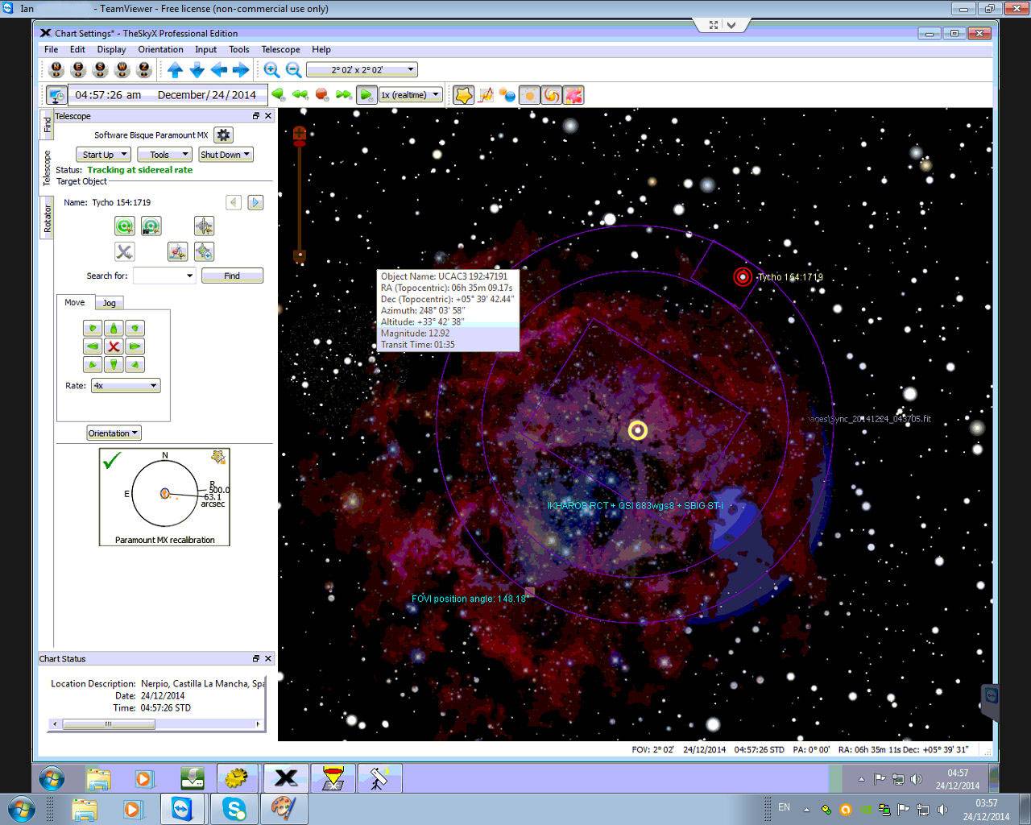The image size is (1031, 825).
Task: Look South with the S orientation button
Action: pos(101,69)
